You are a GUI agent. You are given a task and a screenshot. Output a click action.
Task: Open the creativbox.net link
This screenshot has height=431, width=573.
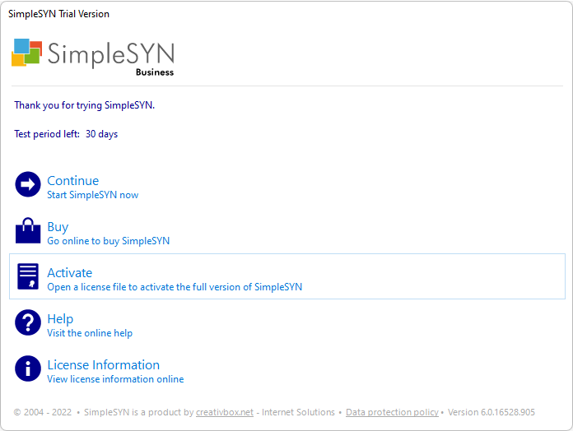225,412
